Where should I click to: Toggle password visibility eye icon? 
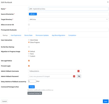tap(79, 76)
